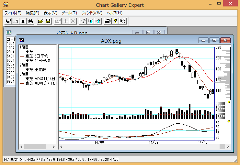This screenshot has width=240, height=165.
Task: Open the ツール(T) menu
Action: tap(70, 13)
